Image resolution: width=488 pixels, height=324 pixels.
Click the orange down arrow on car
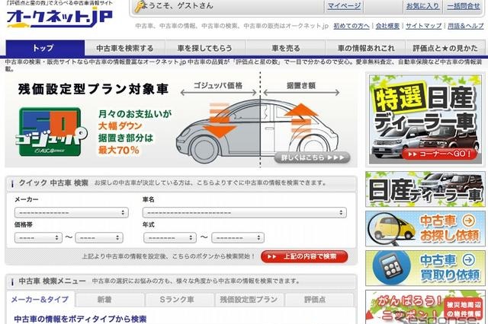click(x=220, y=121)
